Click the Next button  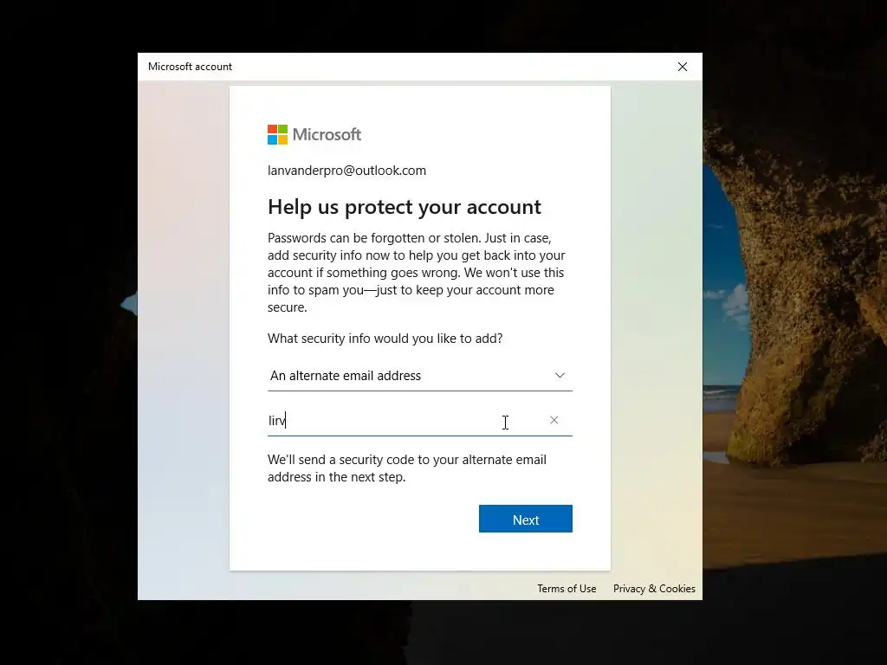[x=525, y=519]
